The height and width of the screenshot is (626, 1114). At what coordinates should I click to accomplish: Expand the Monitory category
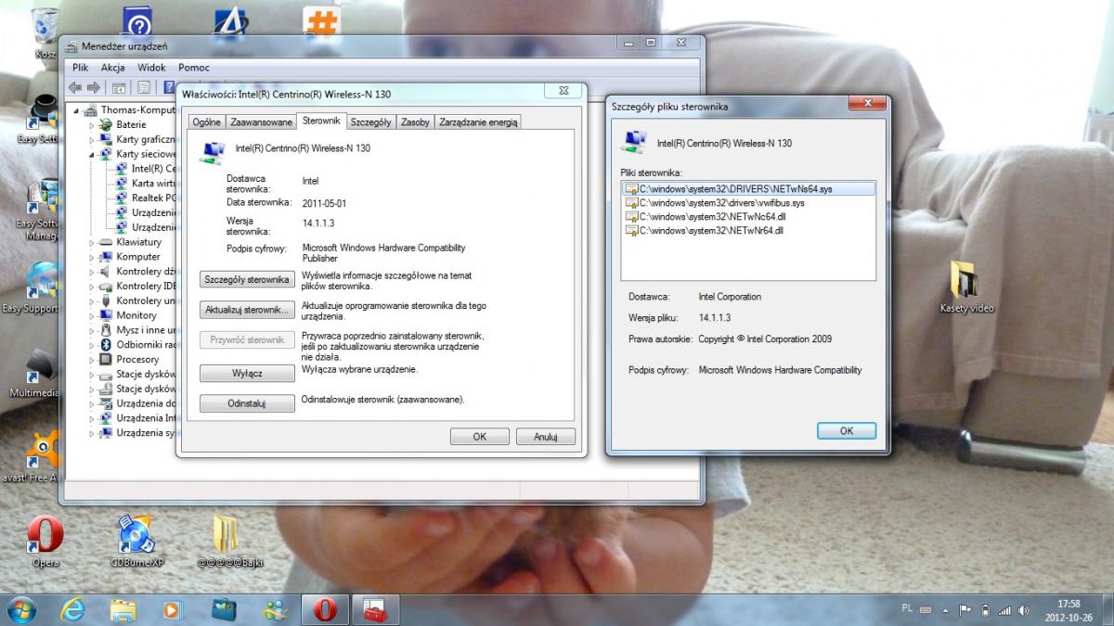pyautogui.click(x=92, y=315)
